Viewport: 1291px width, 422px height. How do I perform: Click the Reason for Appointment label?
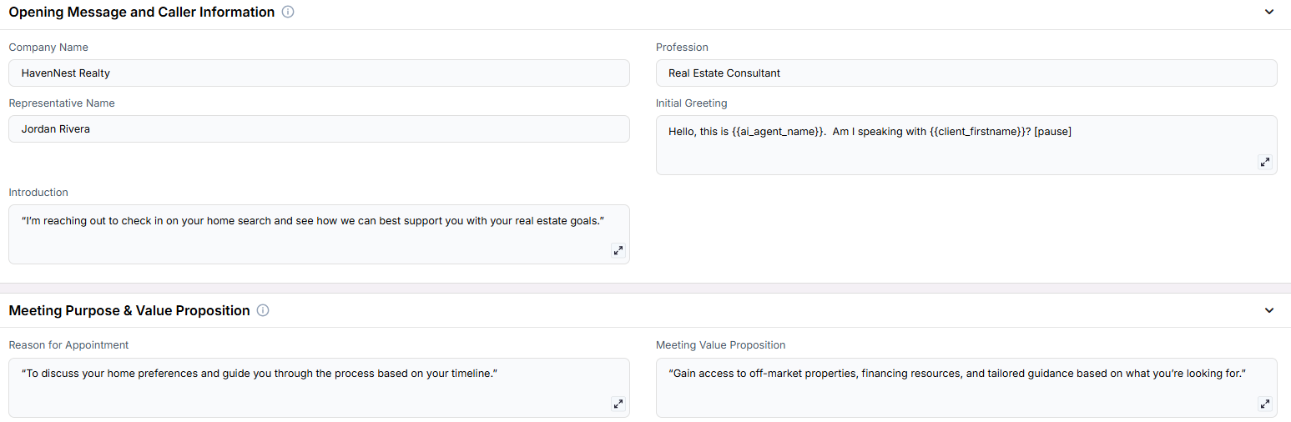68,345
